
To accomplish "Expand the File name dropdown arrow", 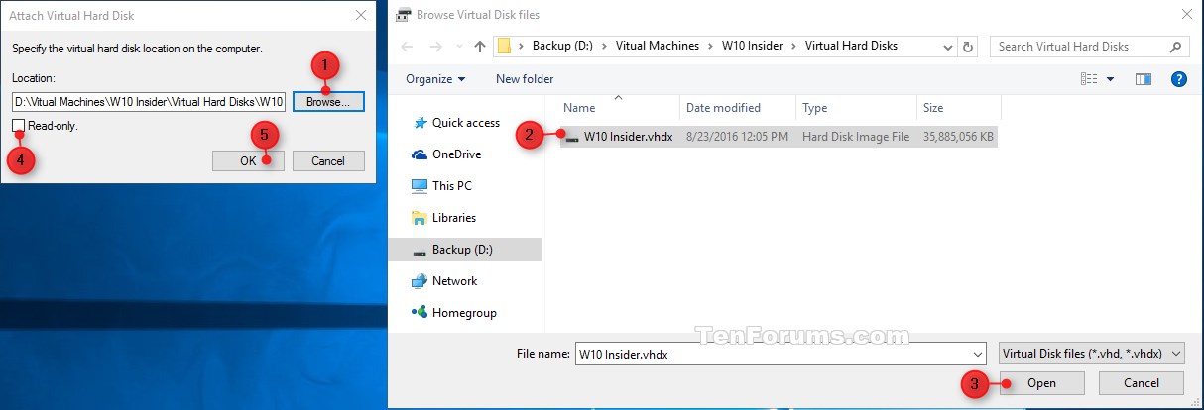I will click(976, 354).
